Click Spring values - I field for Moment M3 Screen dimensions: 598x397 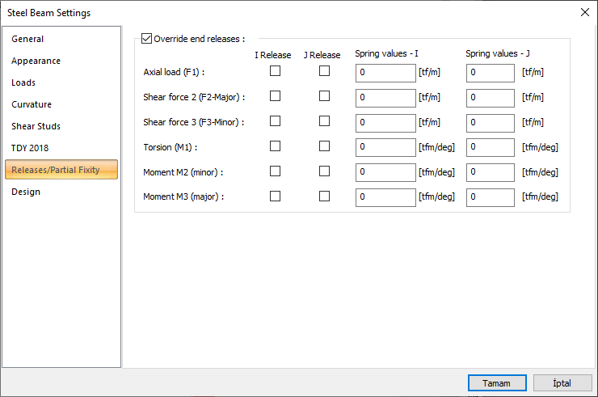pyautogui.click(x=385, y=198)
